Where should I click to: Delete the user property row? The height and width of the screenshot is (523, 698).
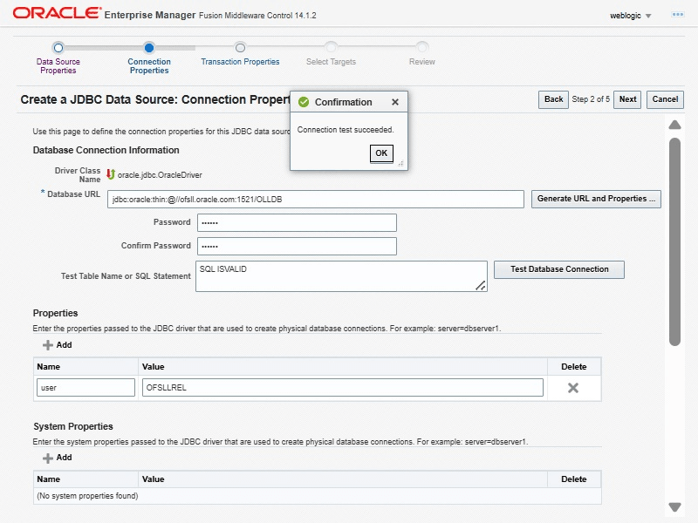click(573, 388)
